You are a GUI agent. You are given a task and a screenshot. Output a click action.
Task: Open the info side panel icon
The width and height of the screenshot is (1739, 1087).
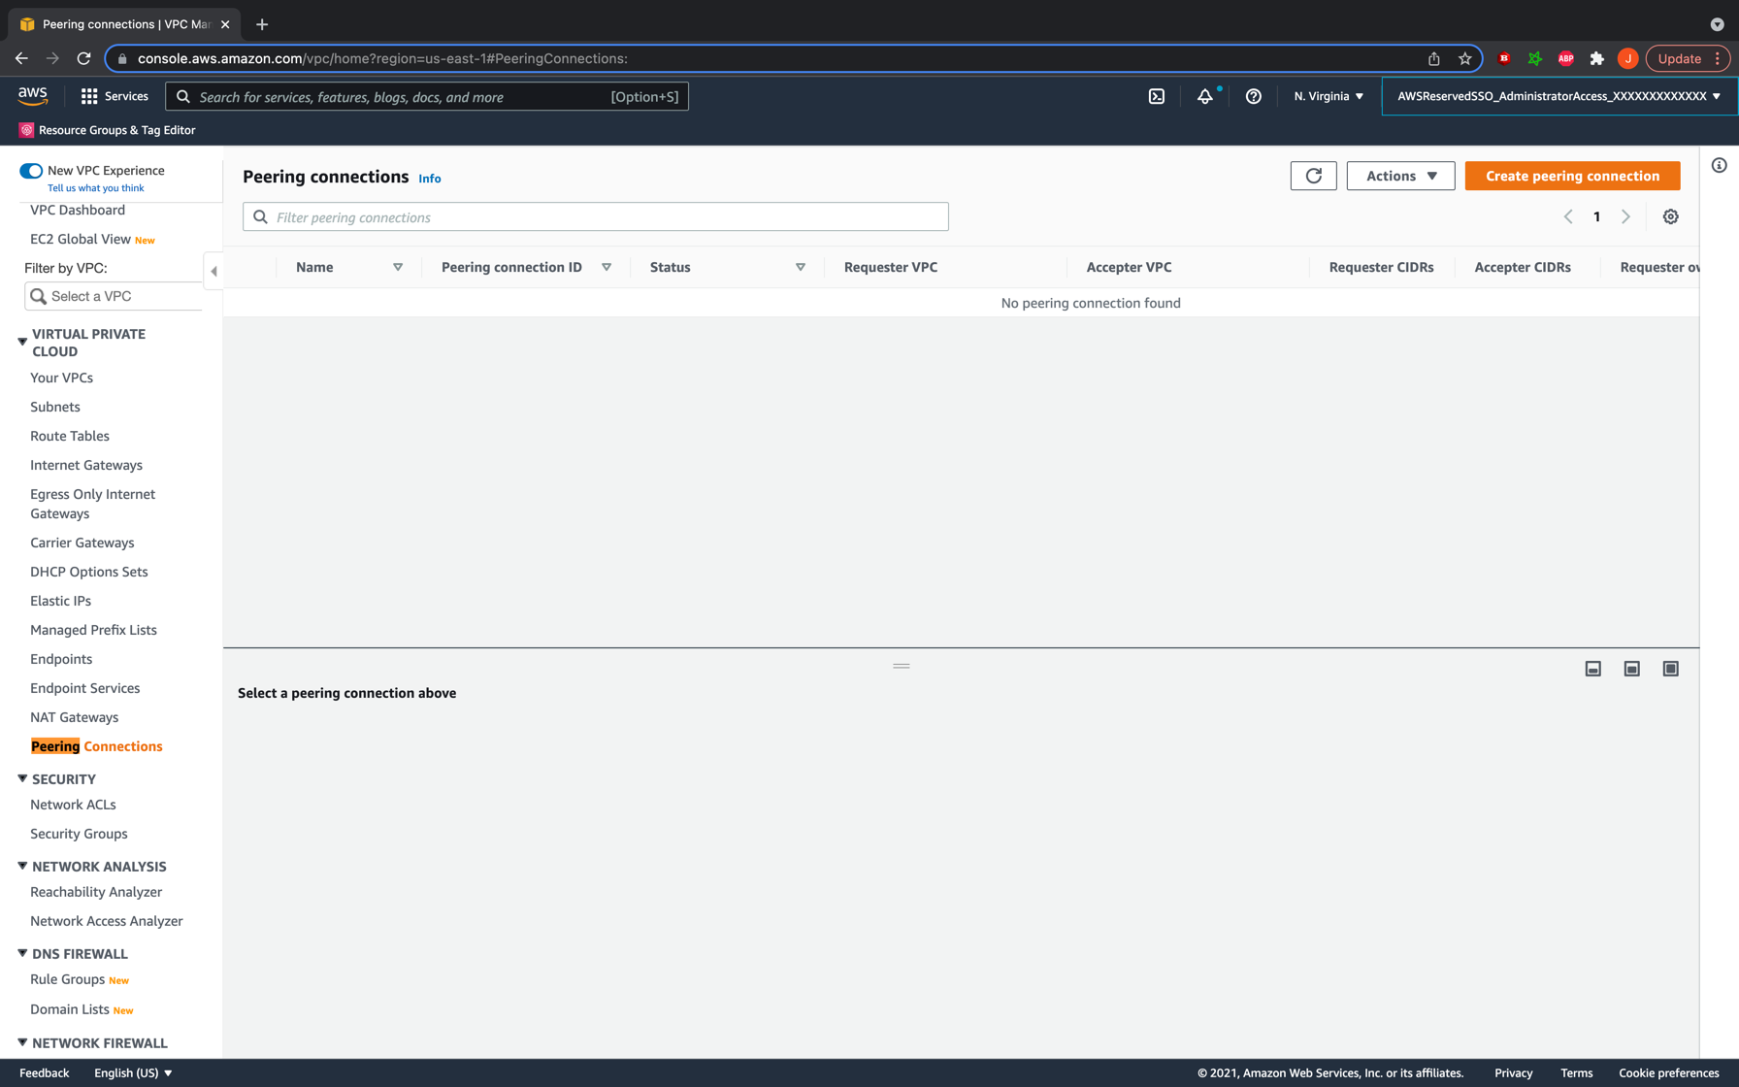pos(1719,166)
